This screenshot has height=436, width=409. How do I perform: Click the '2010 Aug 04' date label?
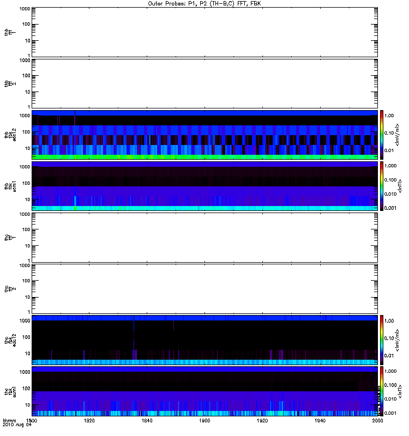click(17, 425)
